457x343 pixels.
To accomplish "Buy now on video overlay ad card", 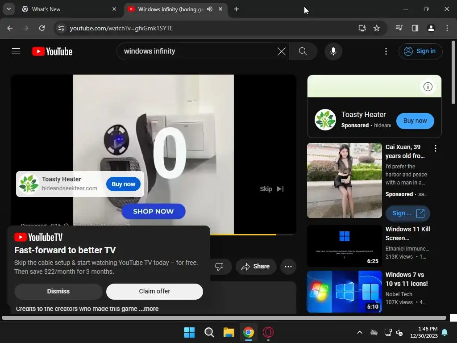I will (123, 184).
